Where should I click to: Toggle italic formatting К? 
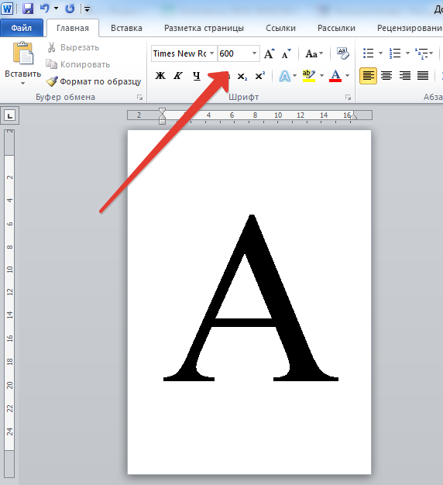coord(178,76)
